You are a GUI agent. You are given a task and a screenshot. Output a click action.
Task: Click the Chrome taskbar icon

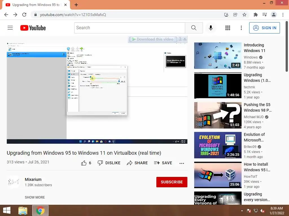coord(40,210)
